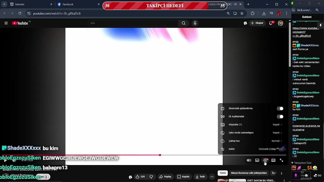The width and height of the screenshot is (324, 182).
Task: Click the Sohbet chat header
Action: tap(307, 17)
